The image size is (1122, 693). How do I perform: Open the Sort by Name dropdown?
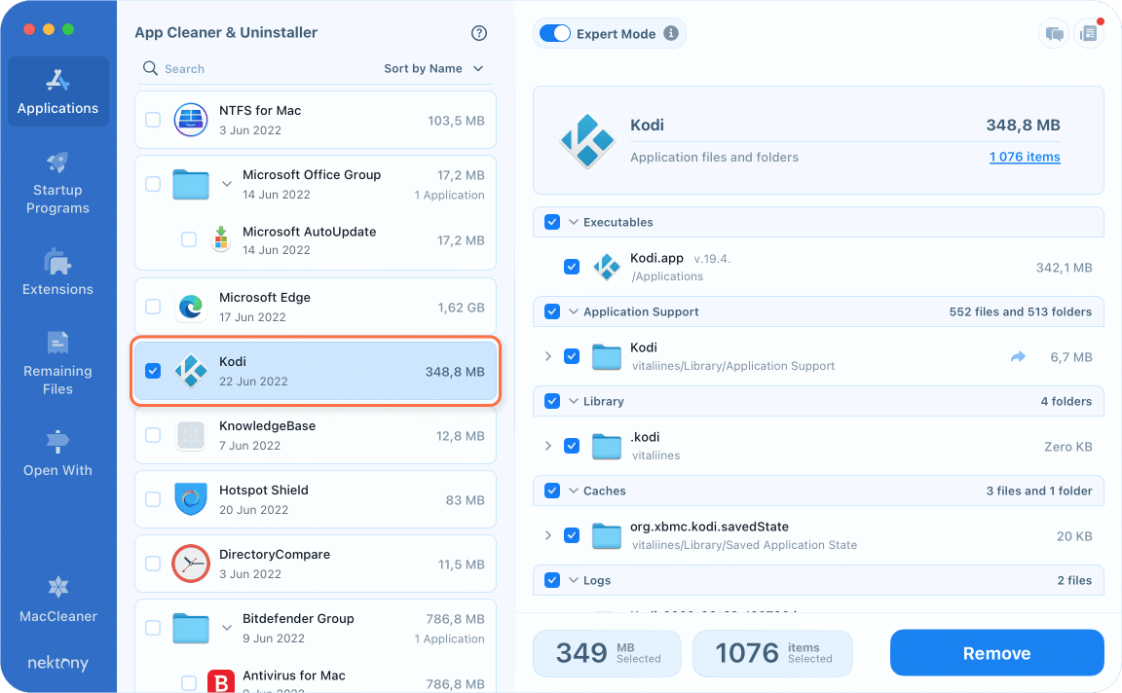(433, 69)
